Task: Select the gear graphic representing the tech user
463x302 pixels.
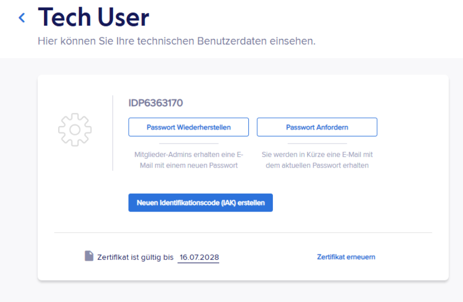Action: click(74, 129)
